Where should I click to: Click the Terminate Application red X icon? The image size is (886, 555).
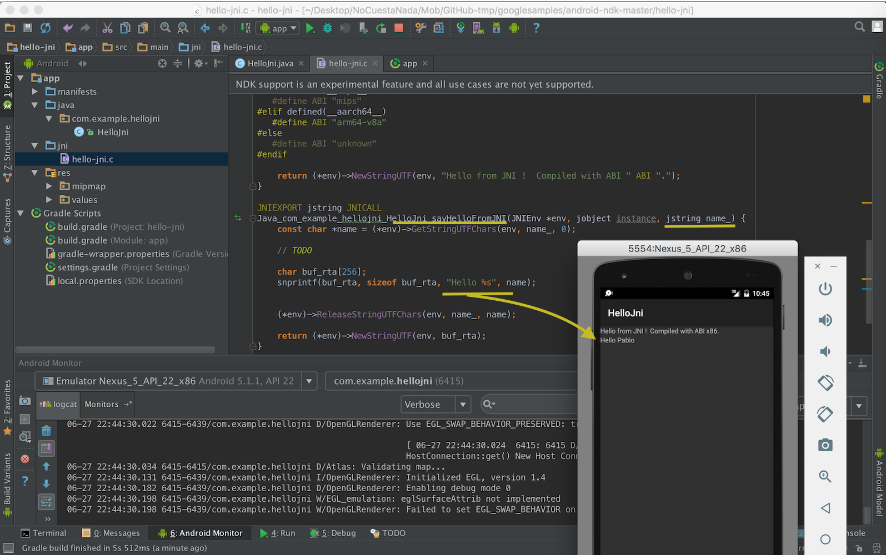25,459
